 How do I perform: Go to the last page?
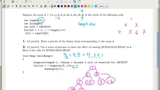point(53,1)
